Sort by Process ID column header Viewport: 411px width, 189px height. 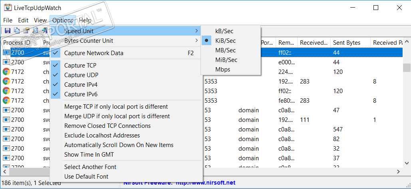pos(21,43)
